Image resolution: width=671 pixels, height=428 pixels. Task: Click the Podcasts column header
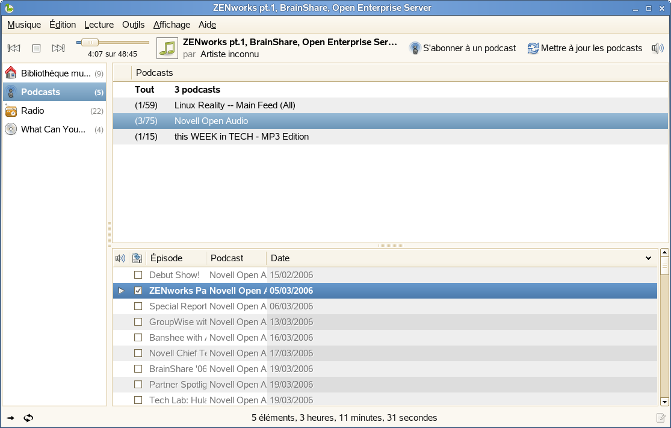155,73
